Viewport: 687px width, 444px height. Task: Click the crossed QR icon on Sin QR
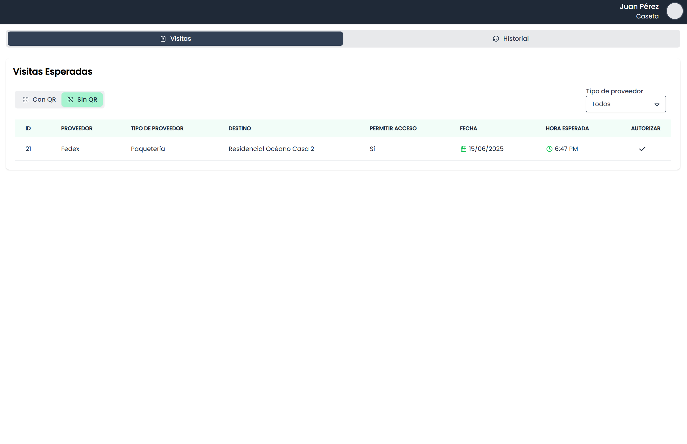tap(70, 100)
